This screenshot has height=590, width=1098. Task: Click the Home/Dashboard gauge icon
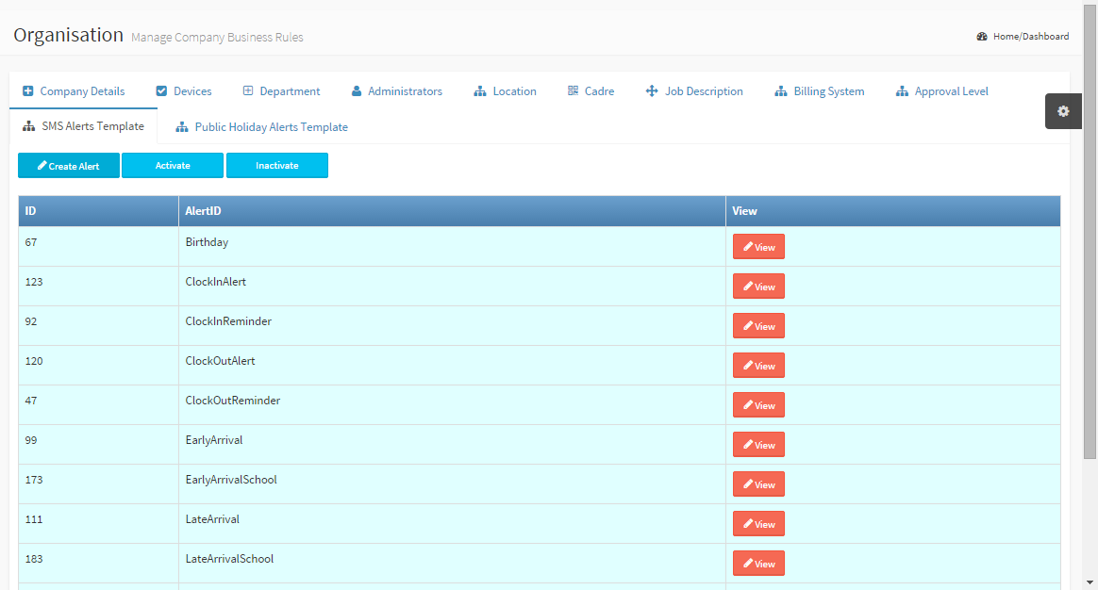pyautogui.click(x=982, y=37)
